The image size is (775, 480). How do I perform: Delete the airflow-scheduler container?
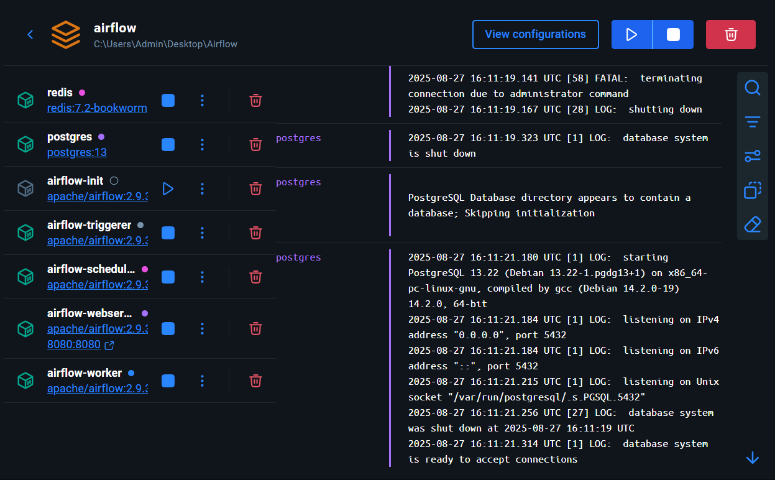[x=255, y=277]
